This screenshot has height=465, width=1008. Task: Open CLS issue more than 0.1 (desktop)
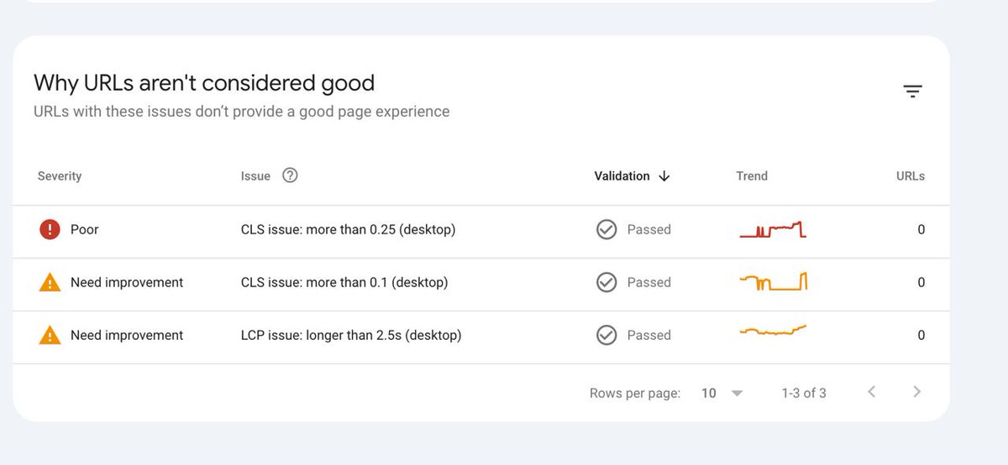[x=344, y=283]
